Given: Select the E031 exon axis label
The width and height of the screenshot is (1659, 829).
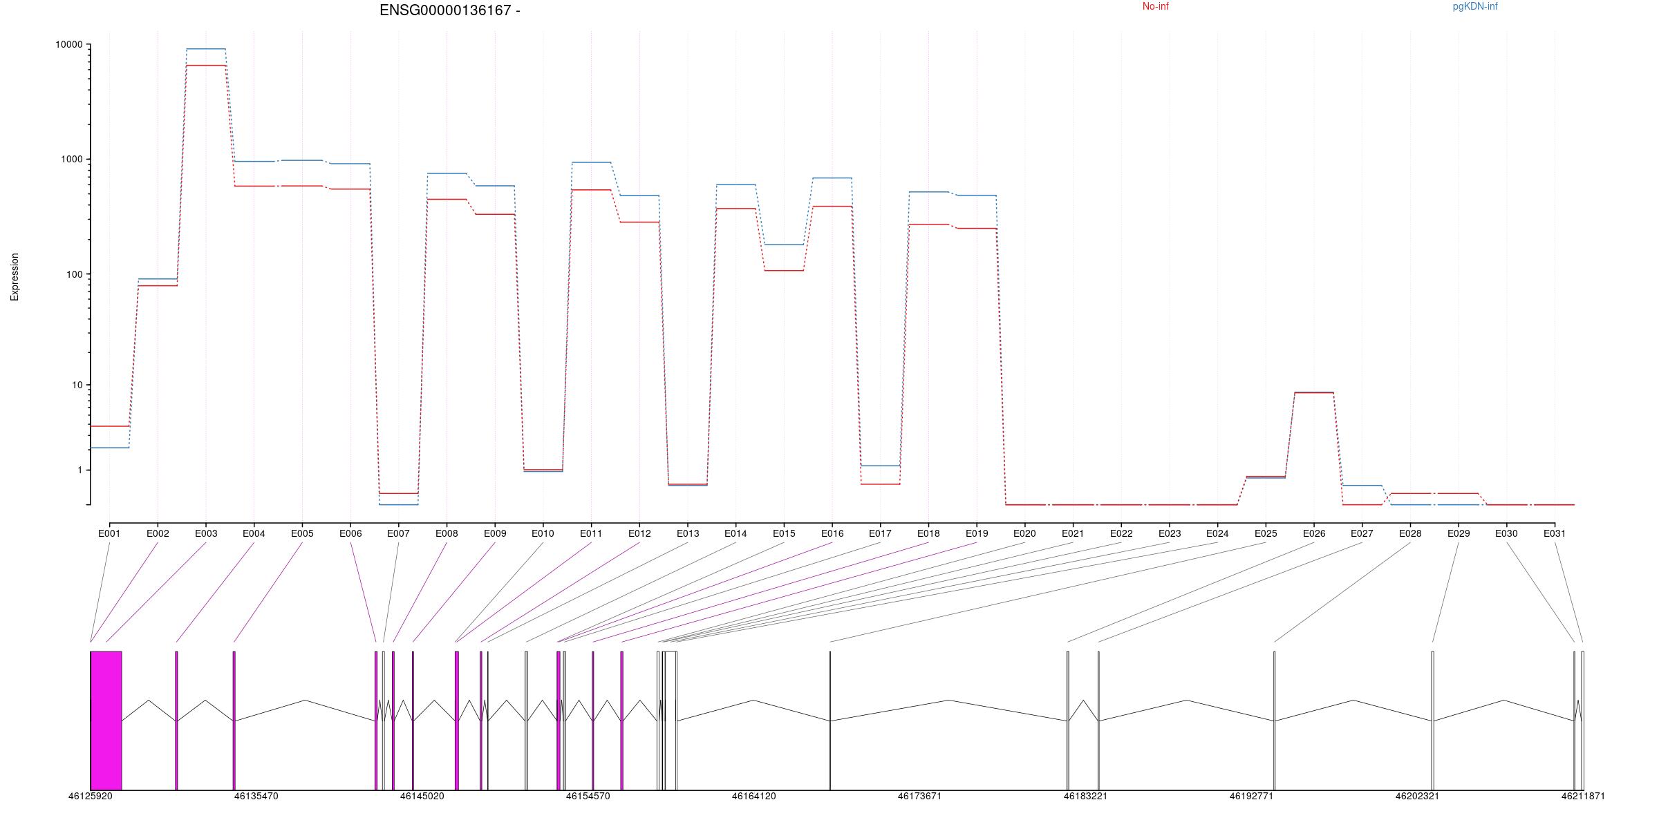Looking at the screenshot, I should (1555, 533).
